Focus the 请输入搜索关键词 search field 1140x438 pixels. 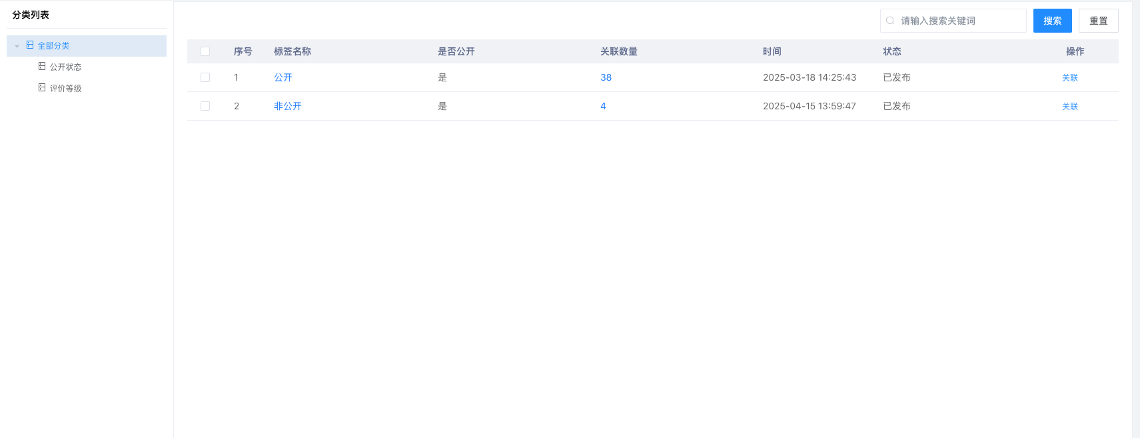point(953,21)
